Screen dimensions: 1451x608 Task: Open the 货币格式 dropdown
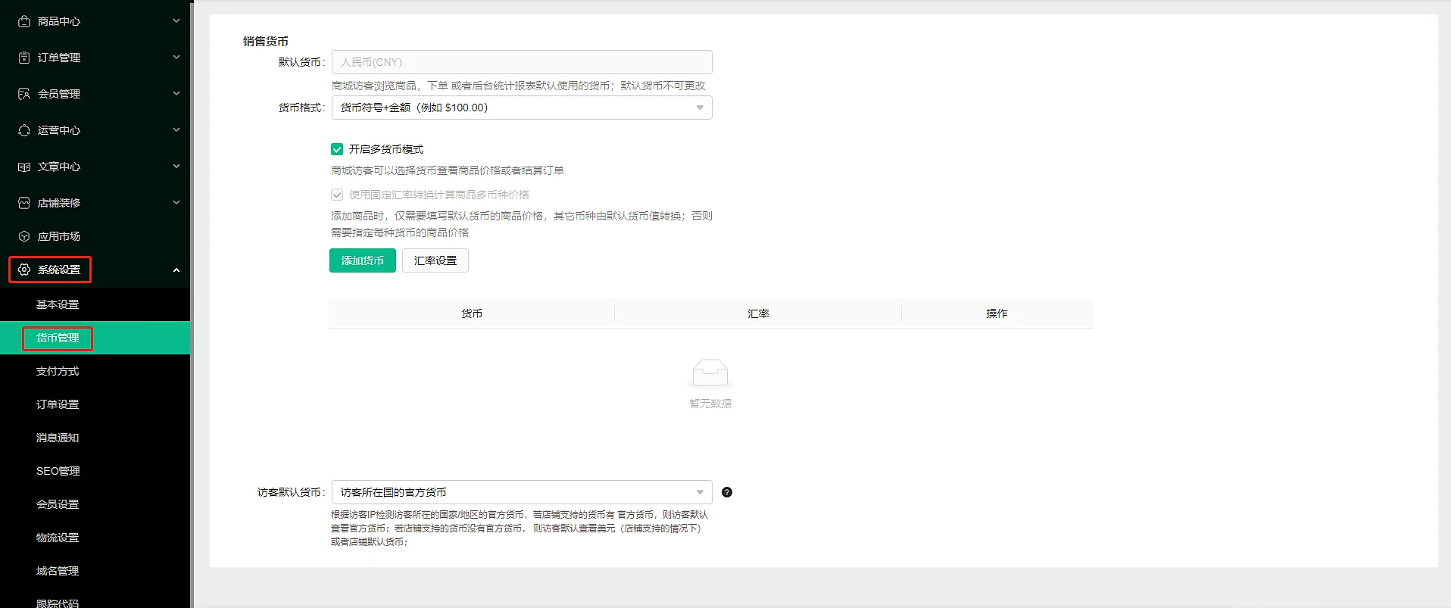coord(521,108)
